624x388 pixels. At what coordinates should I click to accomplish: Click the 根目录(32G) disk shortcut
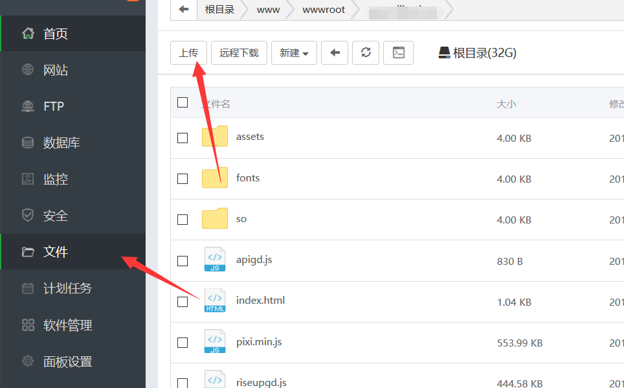[x=477, y=52]
